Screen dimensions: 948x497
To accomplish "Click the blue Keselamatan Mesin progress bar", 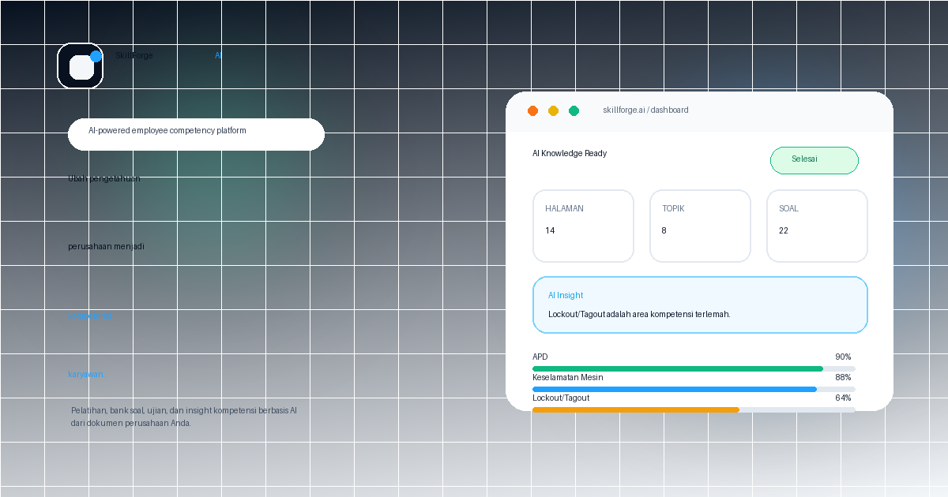I will [675, 389].
